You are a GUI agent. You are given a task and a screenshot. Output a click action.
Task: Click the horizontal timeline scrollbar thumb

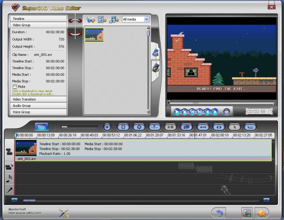click(29, 200)
